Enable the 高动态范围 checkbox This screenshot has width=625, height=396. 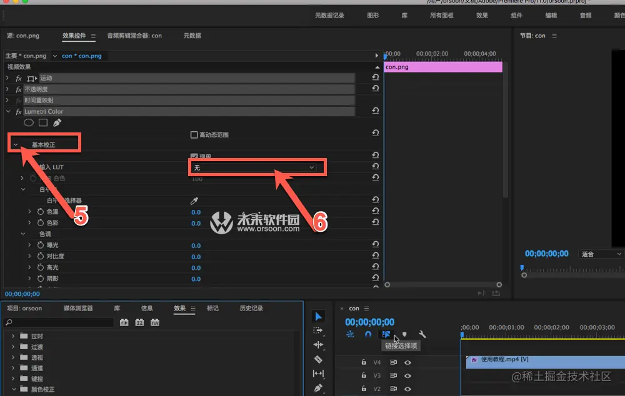194,133
